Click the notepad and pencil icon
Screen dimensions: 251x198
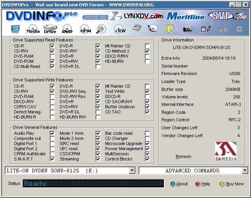(206, 29)
